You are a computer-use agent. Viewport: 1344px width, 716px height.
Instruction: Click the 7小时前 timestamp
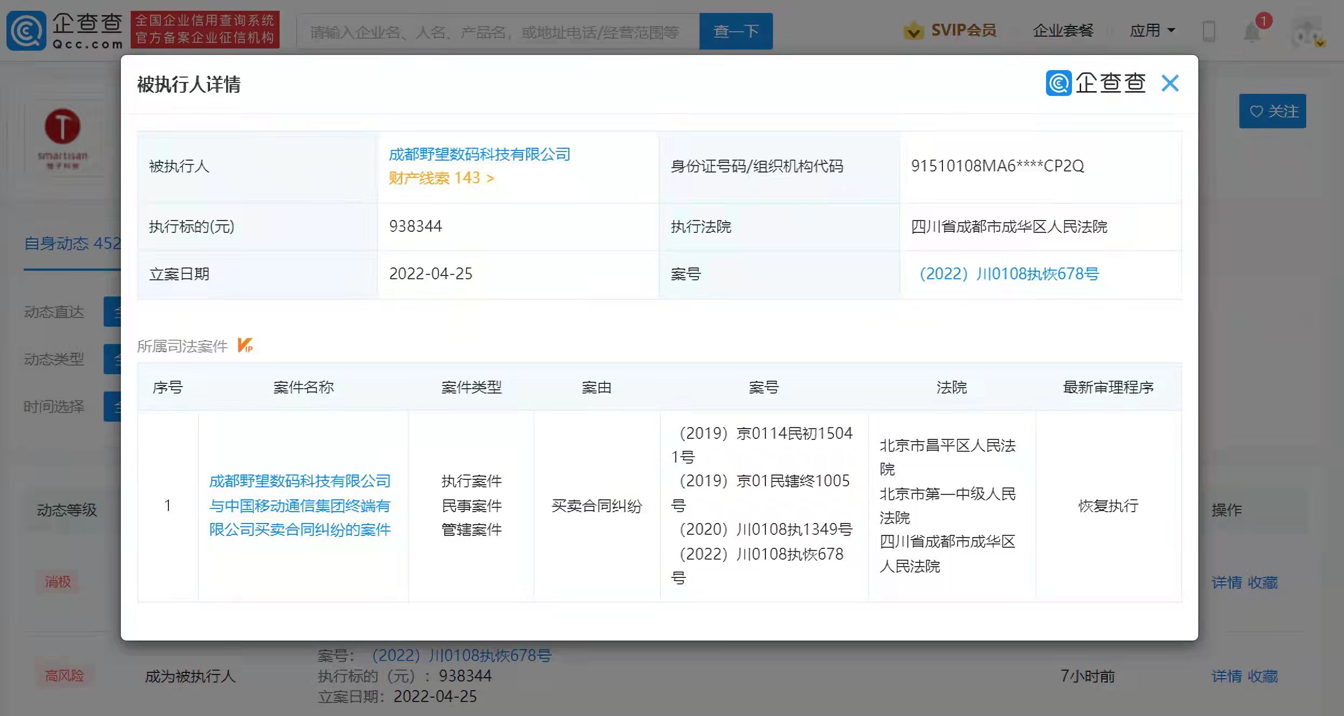[x=1088, y=676]
